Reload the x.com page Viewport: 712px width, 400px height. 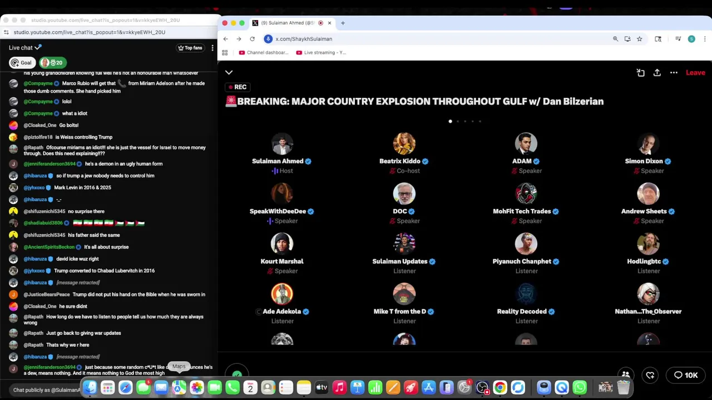[x=252, y=39]
